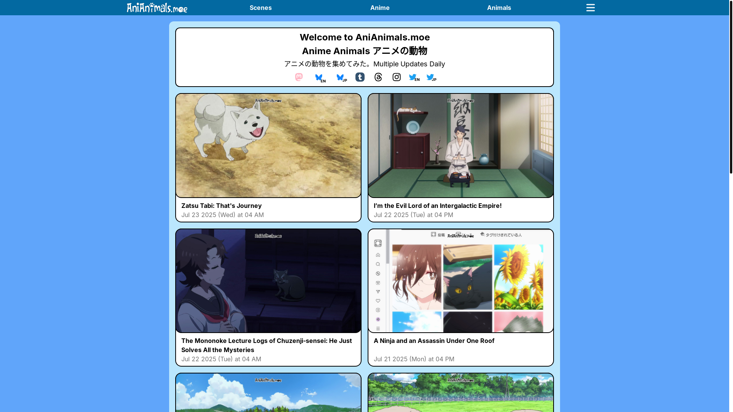Click the Jul 22 2025 (Tue) at 04 AM date

[221, 359]
